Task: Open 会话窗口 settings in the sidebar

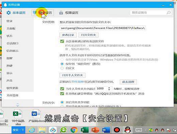Action: (12, 44)
